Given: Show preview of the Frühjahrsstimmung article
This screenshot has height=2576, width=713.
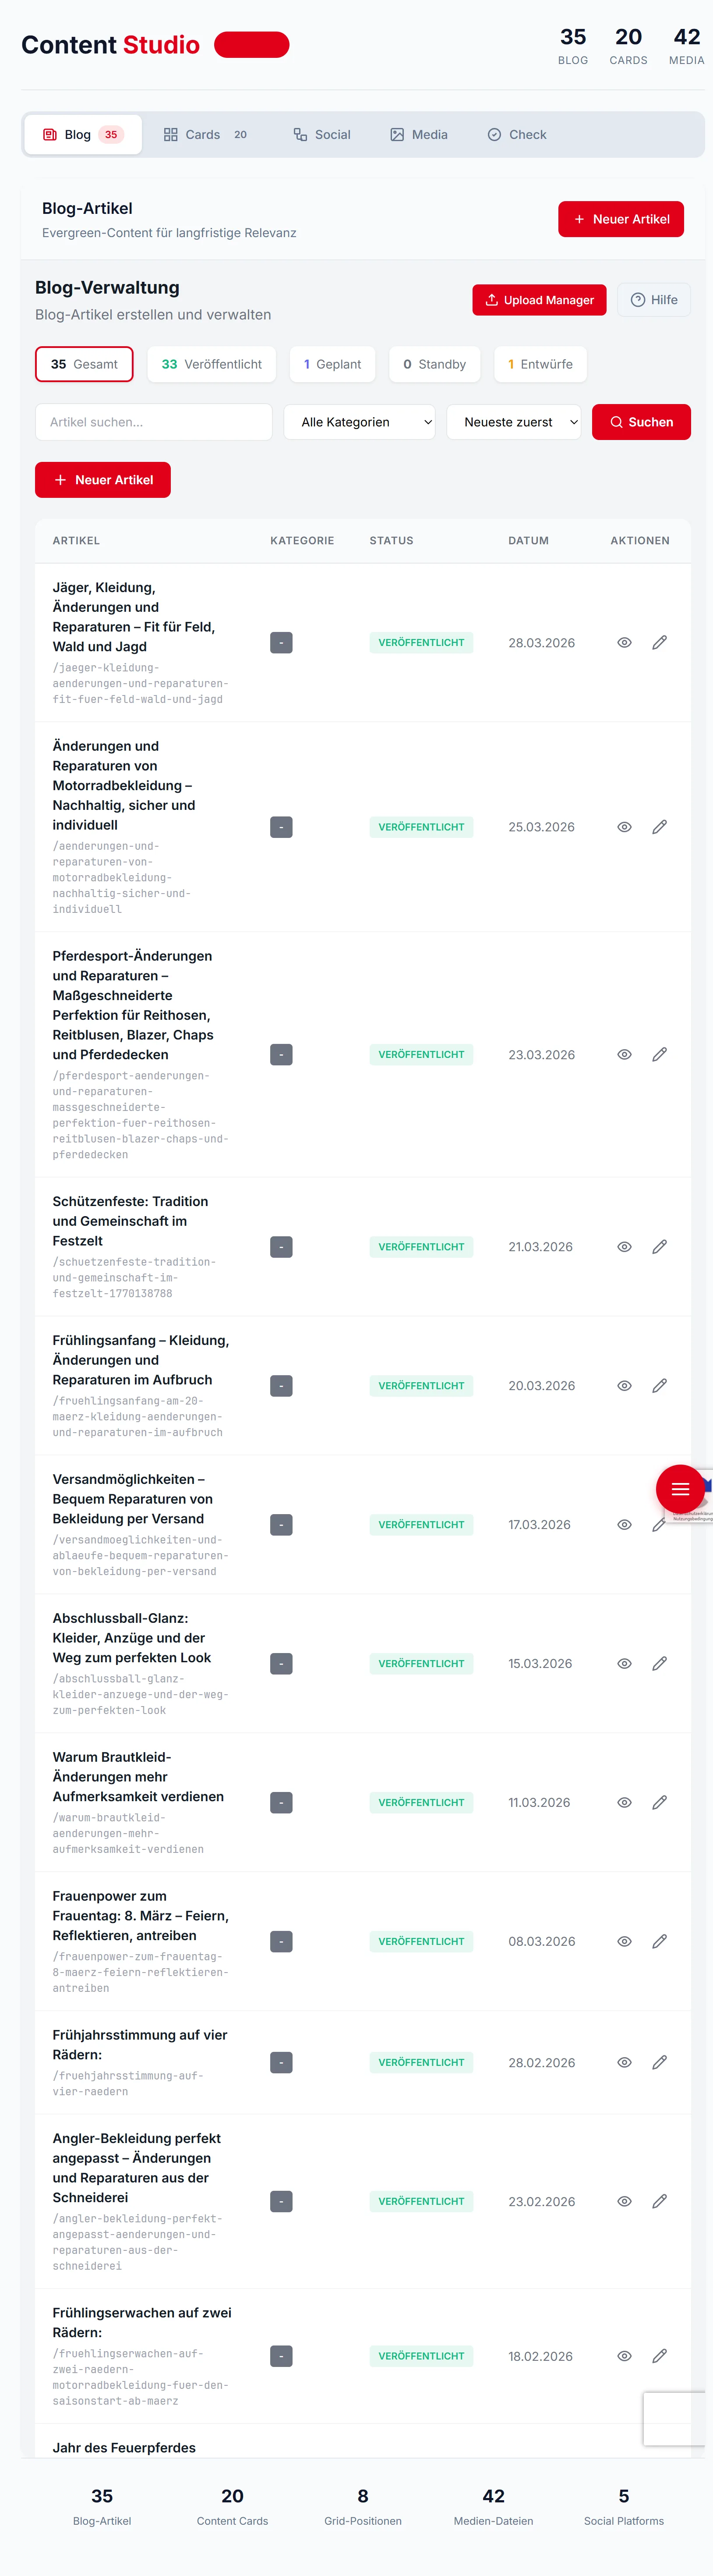Looking at the screenshot, I should (624, 2062).
